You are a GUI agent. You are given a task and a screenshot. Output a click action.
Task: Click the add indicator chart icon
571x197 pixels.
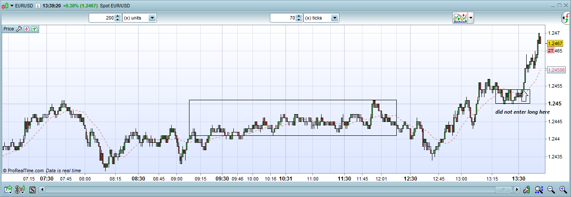pyautogui.click(x=460, y=18)
